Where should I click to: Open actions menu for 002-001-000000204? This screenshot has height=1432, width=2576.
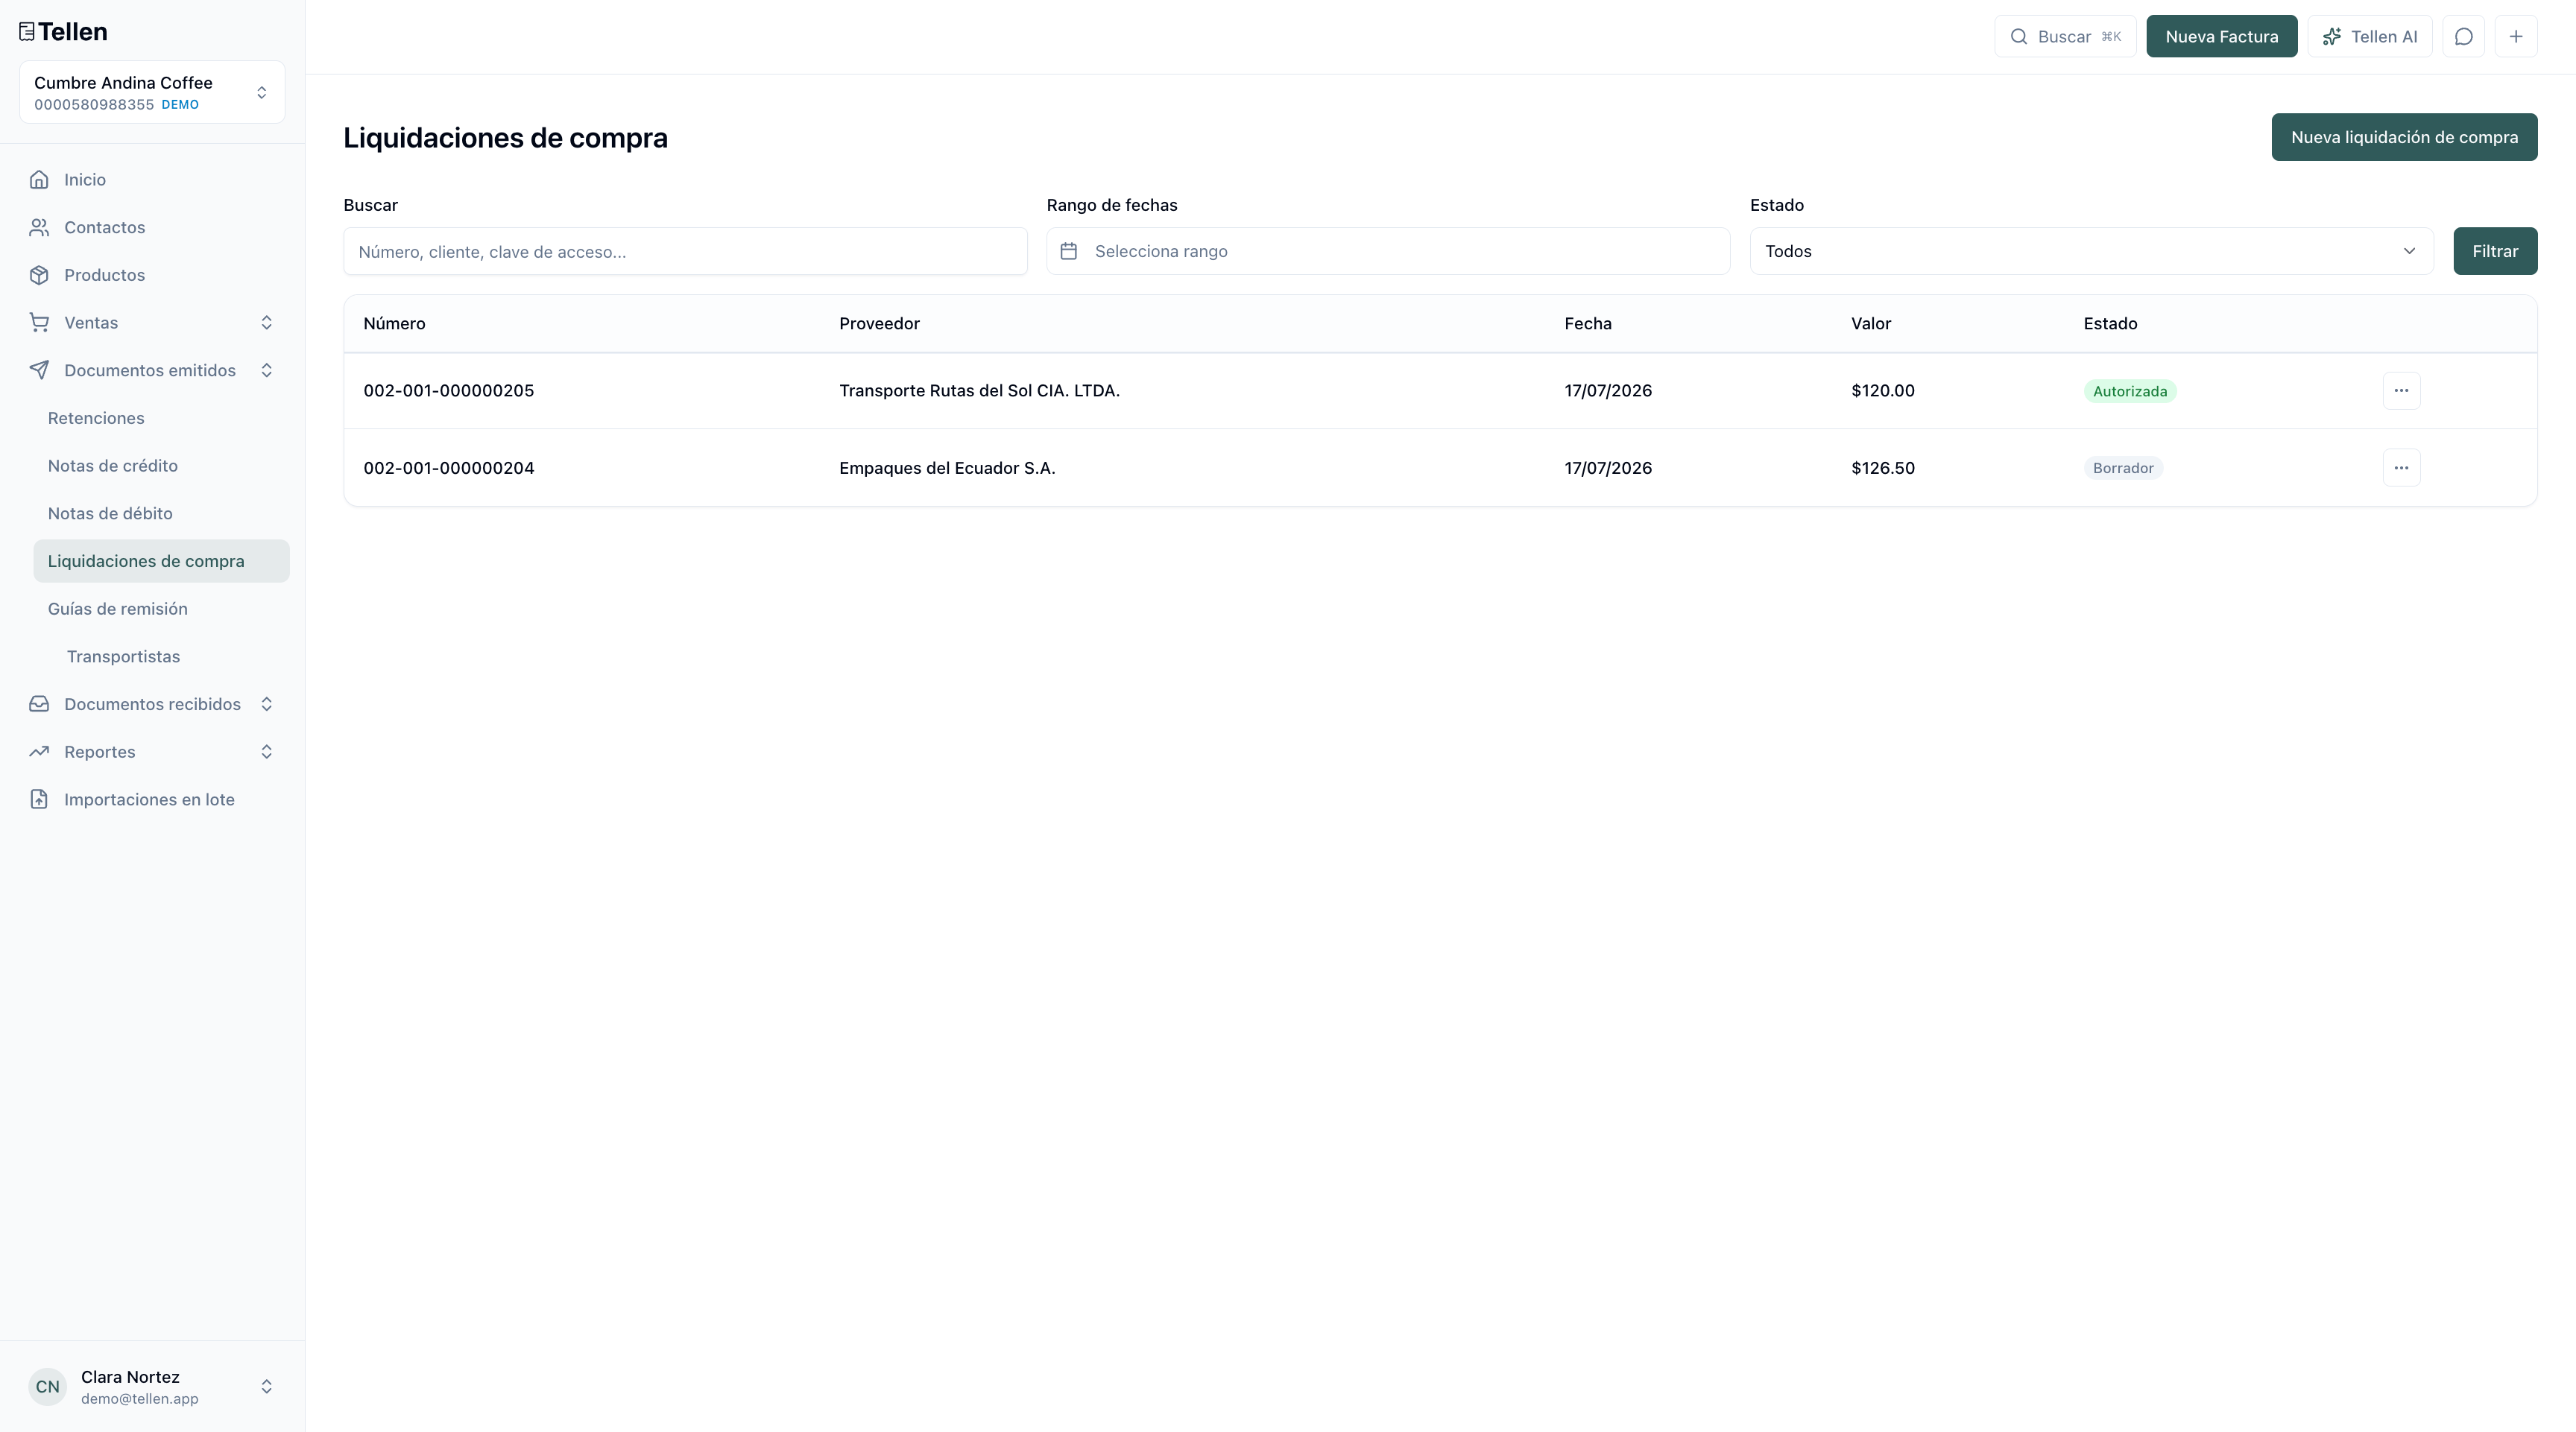(2401, 468)
